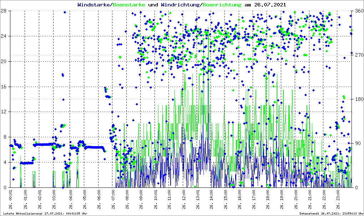
Task: Click the '12' label on left axis
Action: pyautogui.click(x=4, y=112)
